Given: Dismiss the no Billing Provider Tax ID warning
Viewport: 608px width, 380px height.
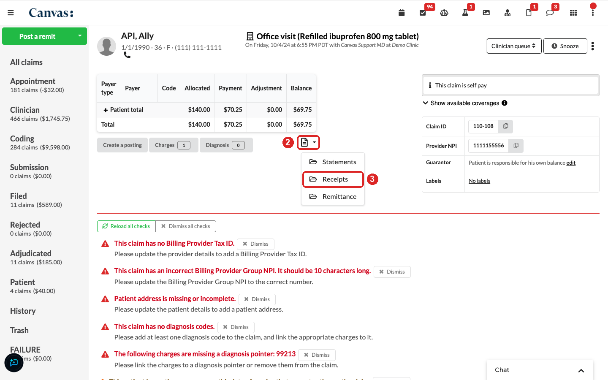Looking at the screenshot, I should click(255, 244).
